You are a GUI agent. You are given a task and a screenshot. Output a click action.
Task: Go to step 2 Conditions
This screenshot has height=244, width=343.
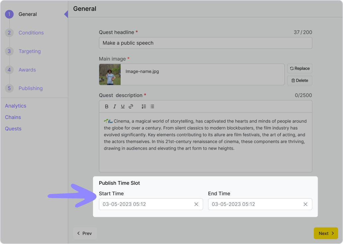click(x=31, y=33)
